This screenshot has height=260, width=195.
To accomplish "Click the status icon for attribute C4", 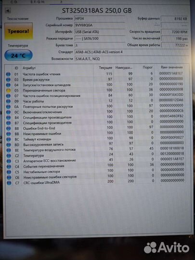I will click(x=9, y=167).
